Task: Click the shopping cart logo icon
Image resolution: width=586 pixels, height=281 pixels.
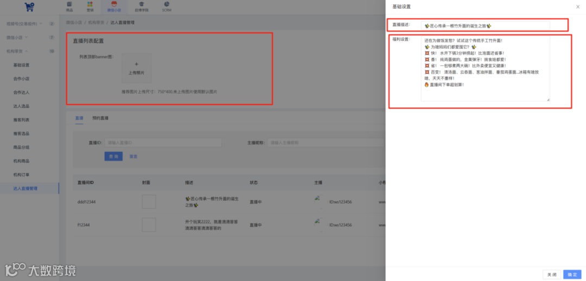Action: point(29,6)
